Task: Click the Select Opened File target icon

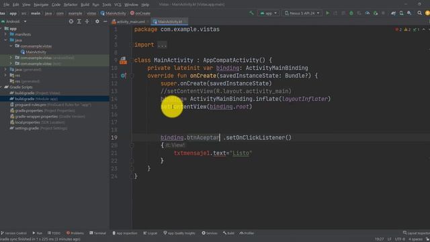Action: pos(71,22)
